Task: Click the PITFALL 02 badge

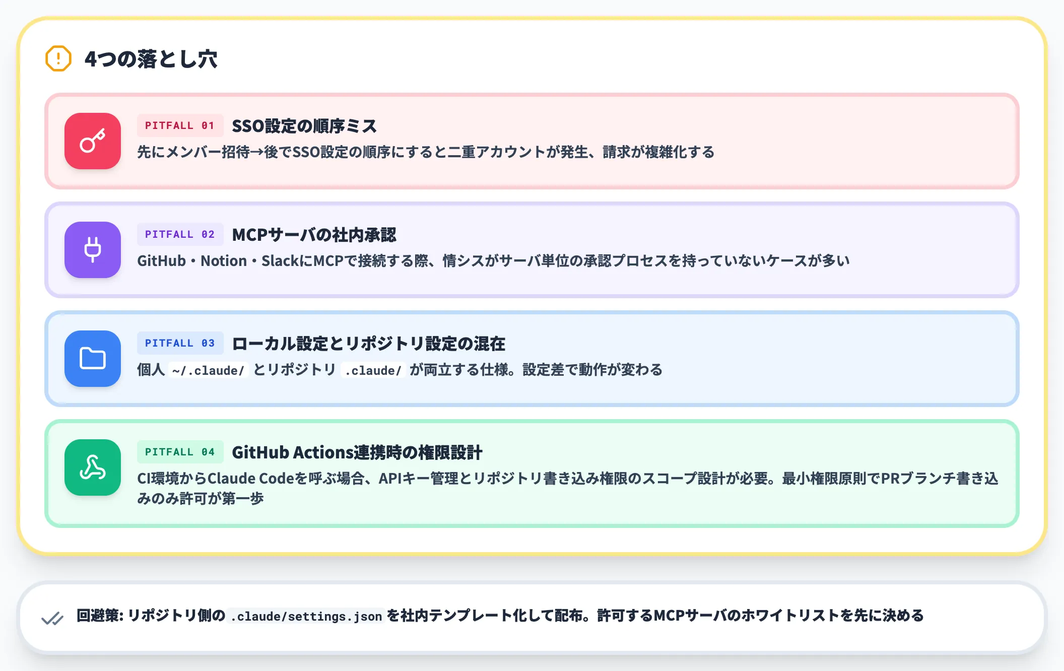Action: tap(180, 234)
